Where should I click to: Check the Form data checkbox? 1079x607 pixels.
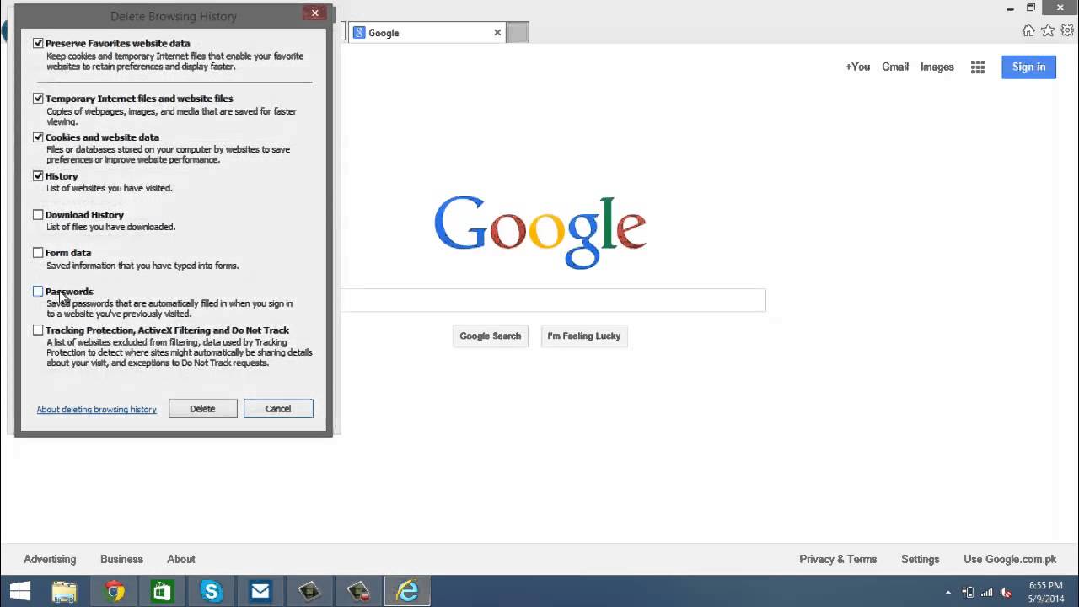pos(38,253)
